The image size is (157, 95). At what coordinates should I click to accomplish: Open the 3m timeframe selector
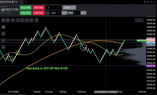click(x=13, y=20)
